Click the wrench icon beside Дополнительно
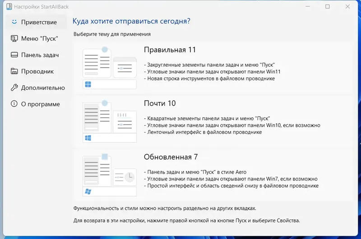This screenshot has height=239, width=361. 14,87
